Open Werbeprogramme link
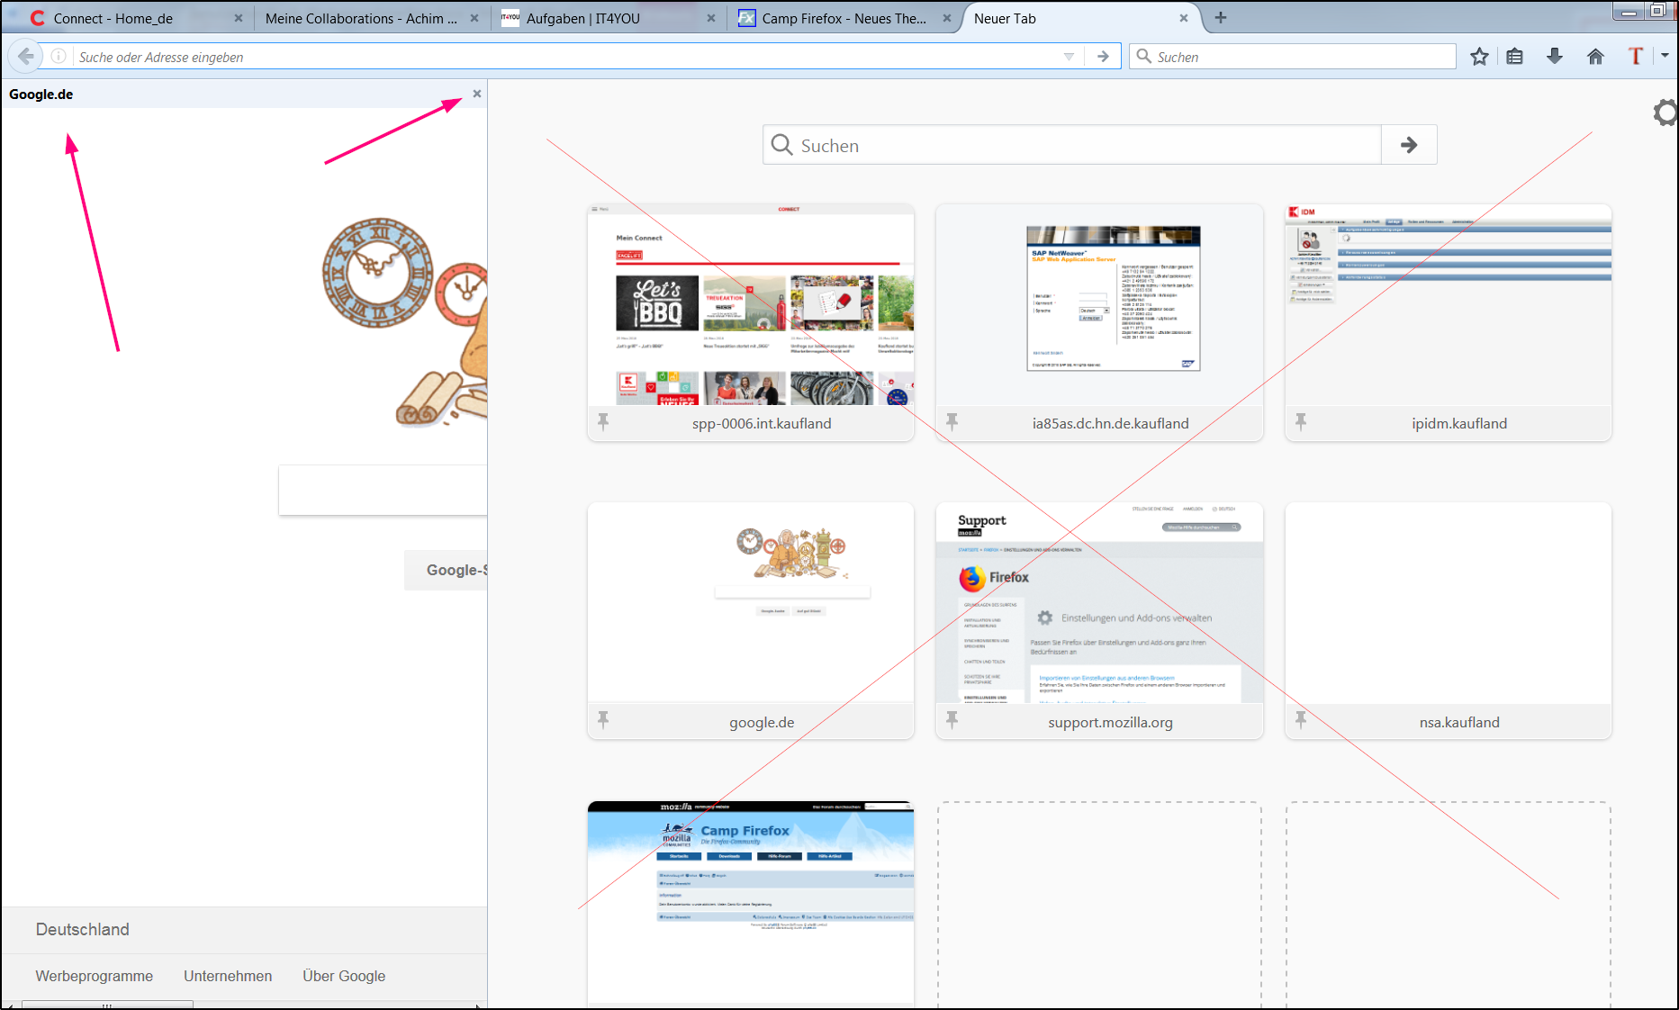The width and height of the screenshot is (1679, 1010). pyautogui.click(x=95, y=976)
